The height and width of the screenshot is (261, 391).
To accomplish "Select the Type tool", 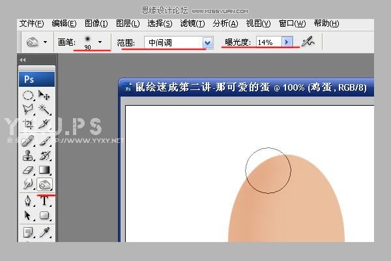I will click(44, 200).
